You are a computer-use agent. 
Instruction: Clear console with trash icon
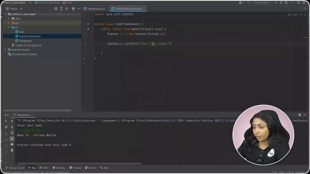point(12,150)
